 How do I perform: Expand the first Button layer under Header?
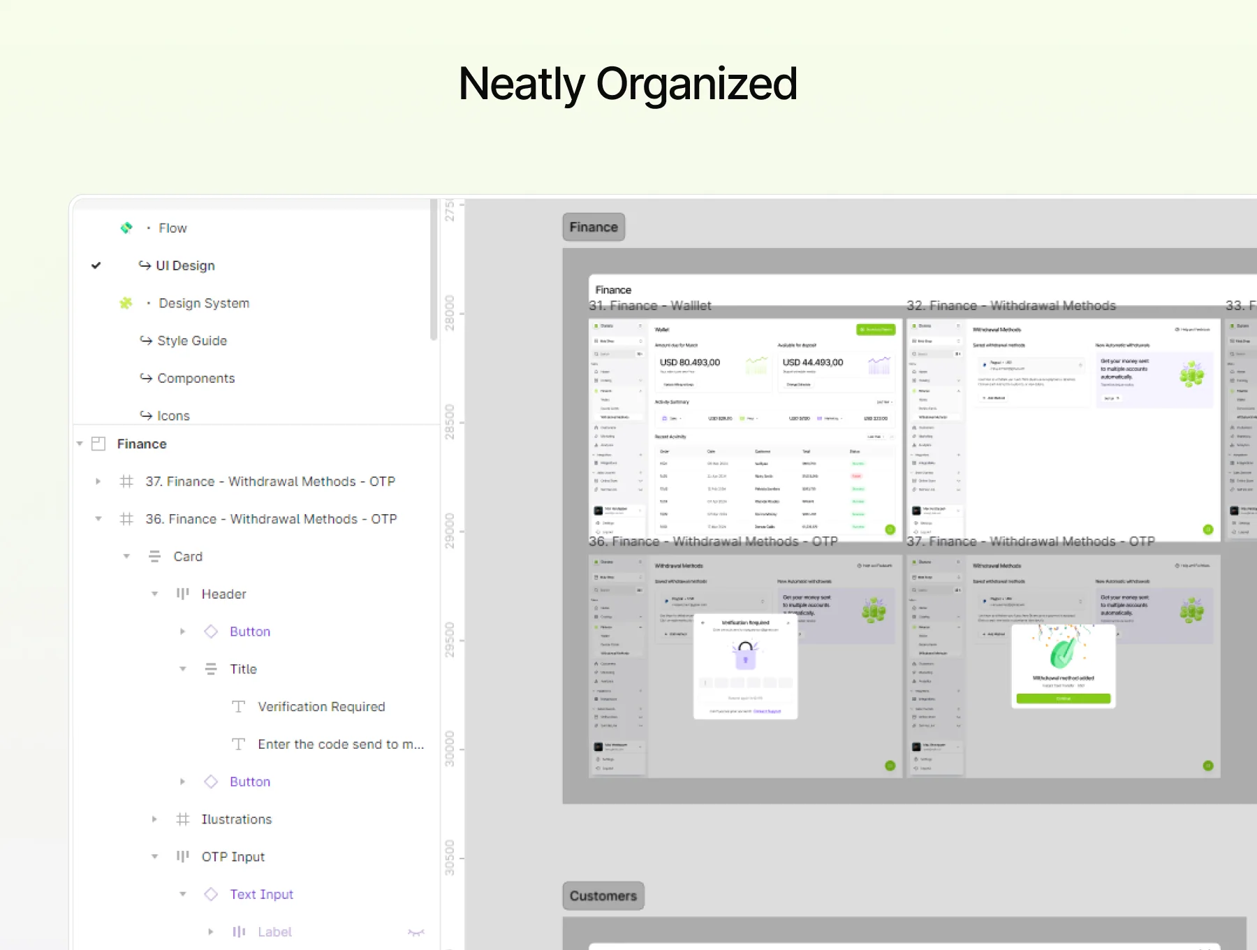(x=182, y=631)
